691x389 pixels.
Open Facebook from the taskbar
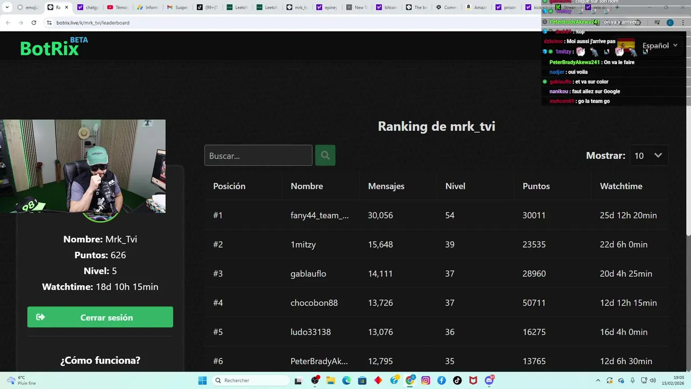pyautogui.click(x=442, y=380)
